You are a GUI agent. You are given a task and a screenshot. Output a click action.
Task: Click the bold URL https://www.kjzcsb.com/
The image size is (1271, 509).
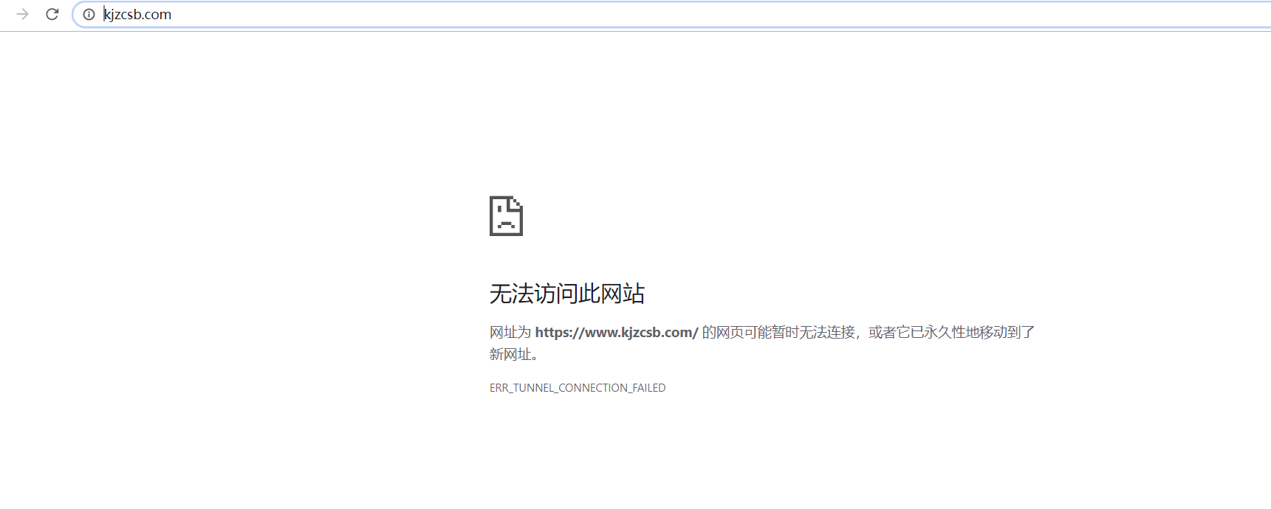[617, 333]
